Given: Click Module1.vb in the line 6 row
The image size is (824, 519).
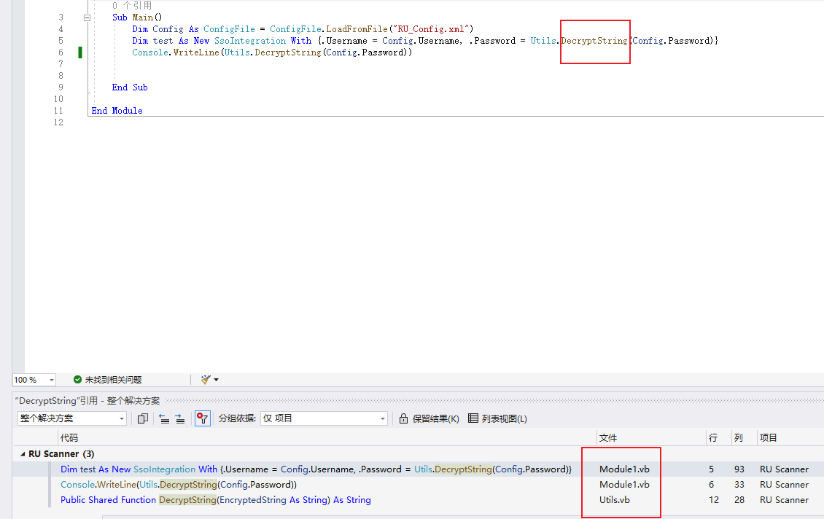Looking at the screenshot, I should coord(624,484).
